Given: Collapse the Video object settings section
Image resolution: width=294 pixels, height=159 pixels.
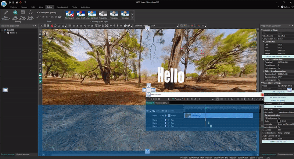Looking at the screenshot, I should click(x=261, y=83).
